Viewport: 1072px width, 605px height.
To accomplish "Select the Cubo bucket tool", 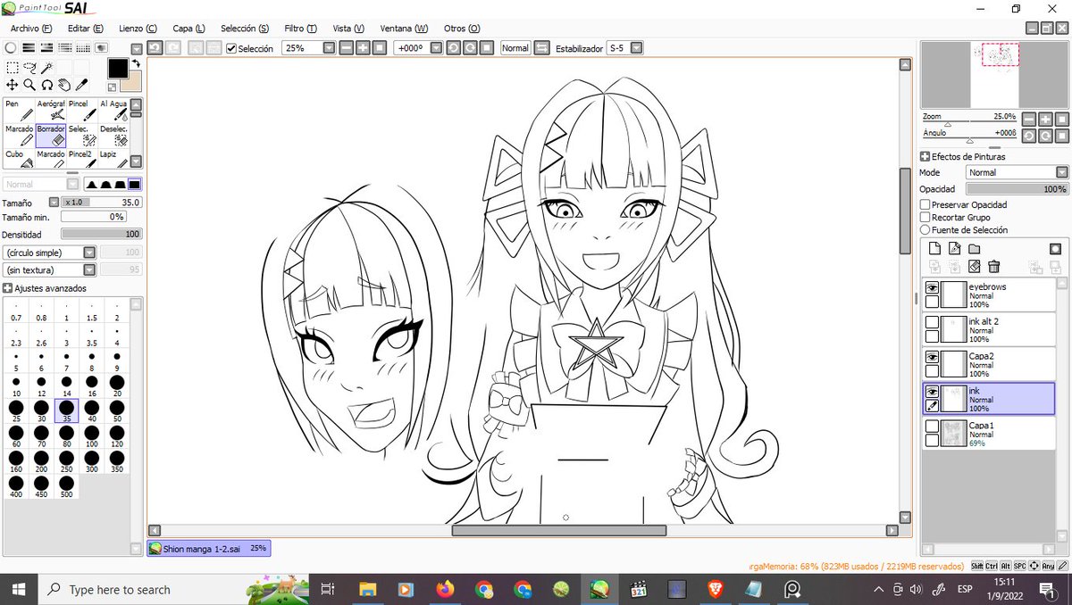I will pos(19,159).
